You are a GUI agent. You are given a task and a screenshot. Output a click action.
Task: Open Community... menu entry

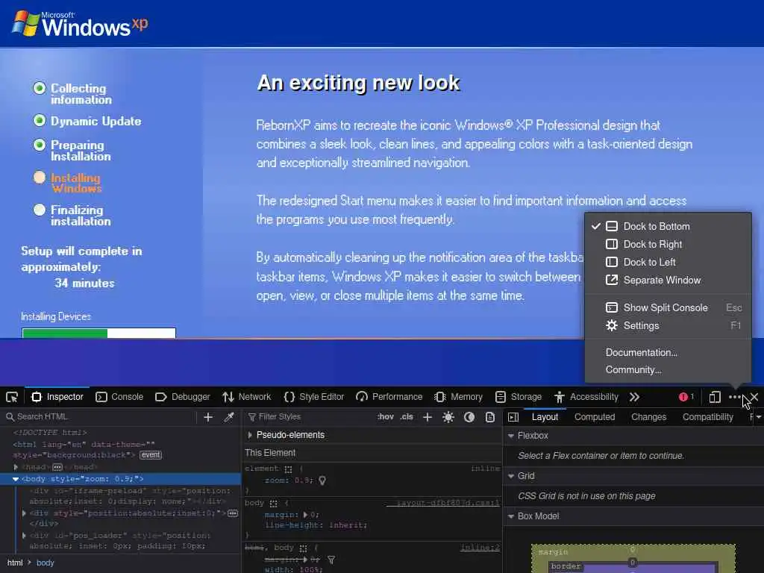tap(668, 370)
